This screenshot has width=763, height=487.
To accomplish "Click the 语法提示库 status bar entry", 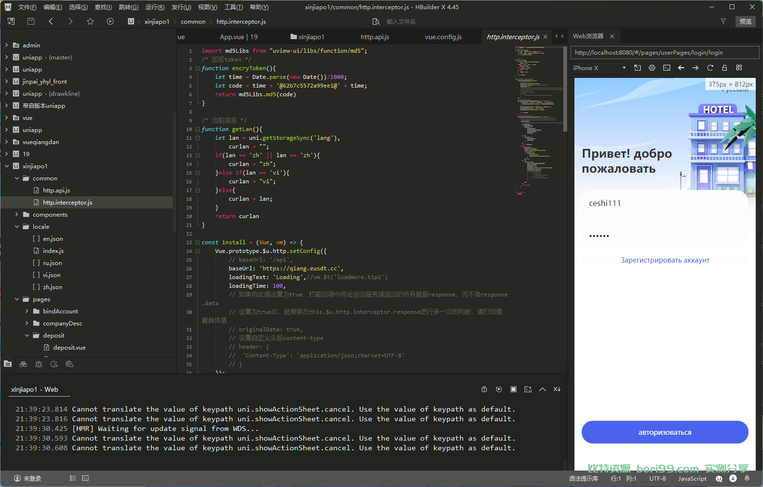I will tap(583, 478).
